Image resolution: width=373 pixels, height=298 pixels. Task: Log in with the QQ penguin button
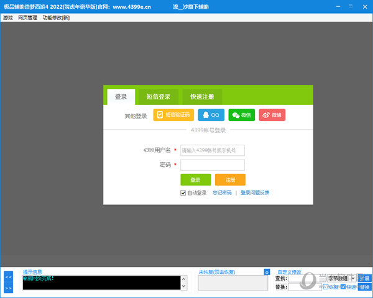pyautogui.click(x=211, y=115)
